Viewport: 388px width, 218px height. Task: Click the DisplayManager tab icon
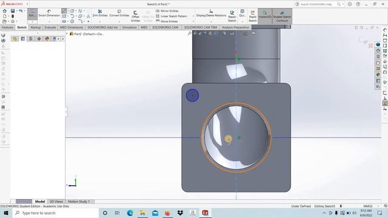(47, 39)
